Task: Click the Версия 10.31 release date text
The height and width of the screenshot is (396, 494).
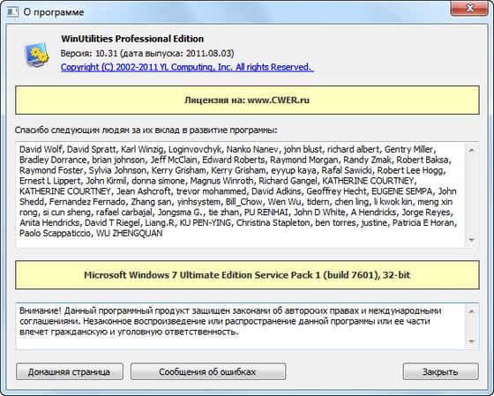Action: pyautogui.click(x=147, y=53)
